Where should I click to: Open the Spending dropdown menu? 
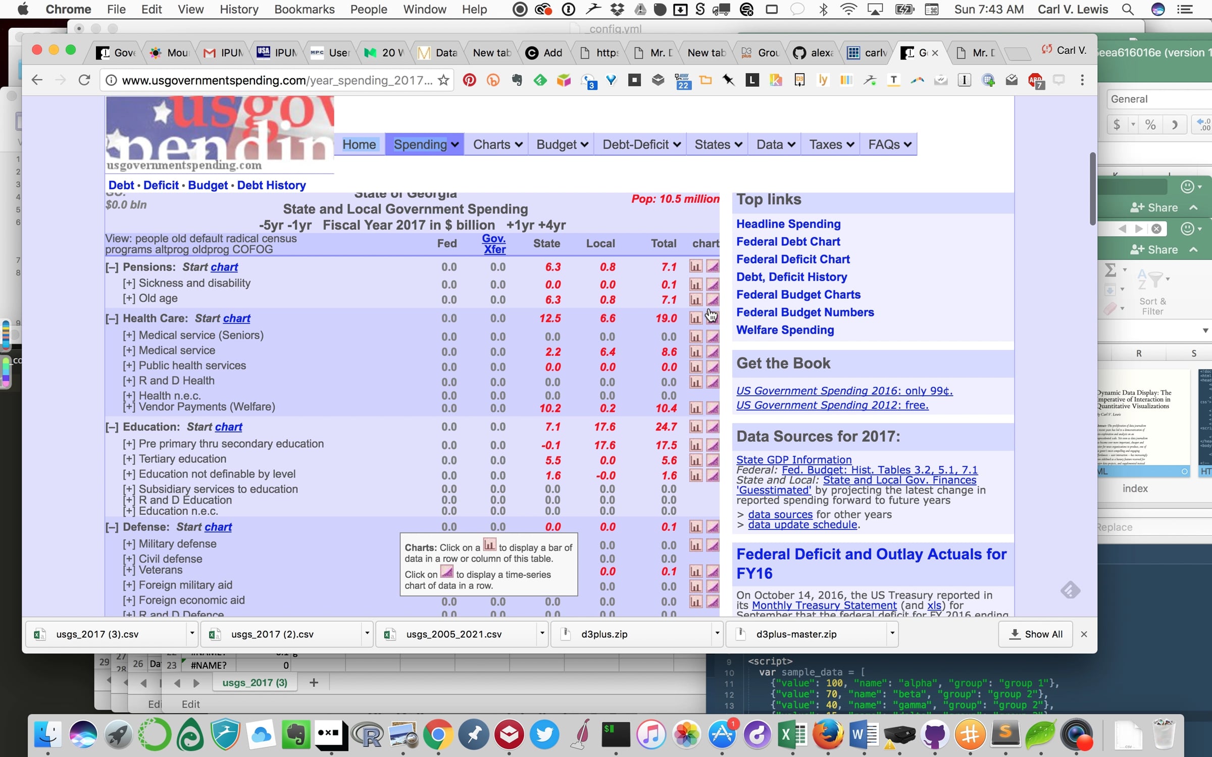425,145
